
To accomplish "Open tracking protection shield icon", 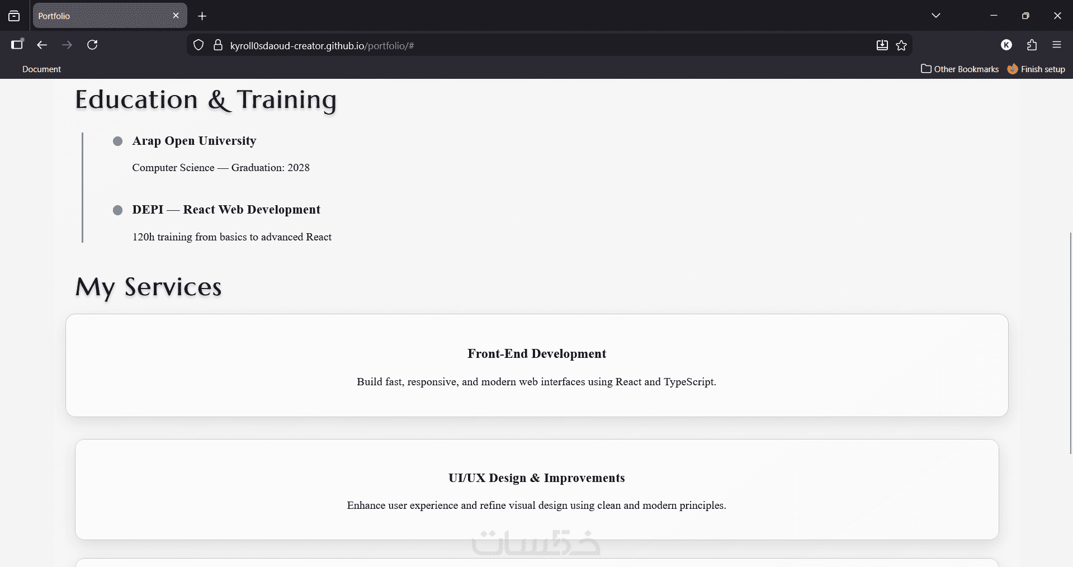I will pyautogui.click(x=198, y=45).
